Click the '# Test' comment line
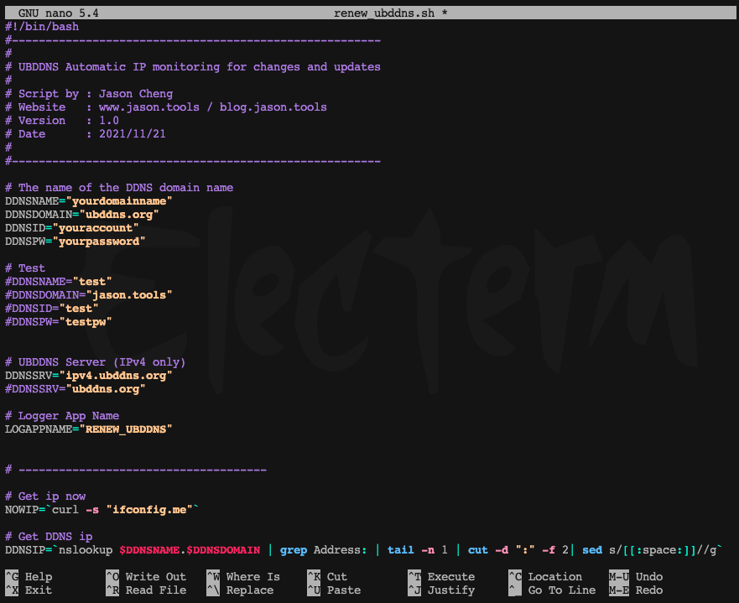This screenshot has height=603, width=739. pos(25,268)
